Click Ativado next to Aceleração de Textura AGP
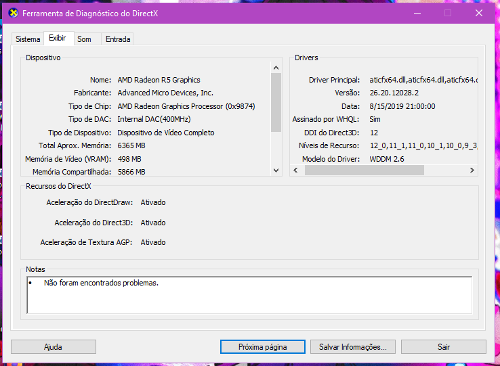This screenshot has height=366, width=500. pos(153,242)
